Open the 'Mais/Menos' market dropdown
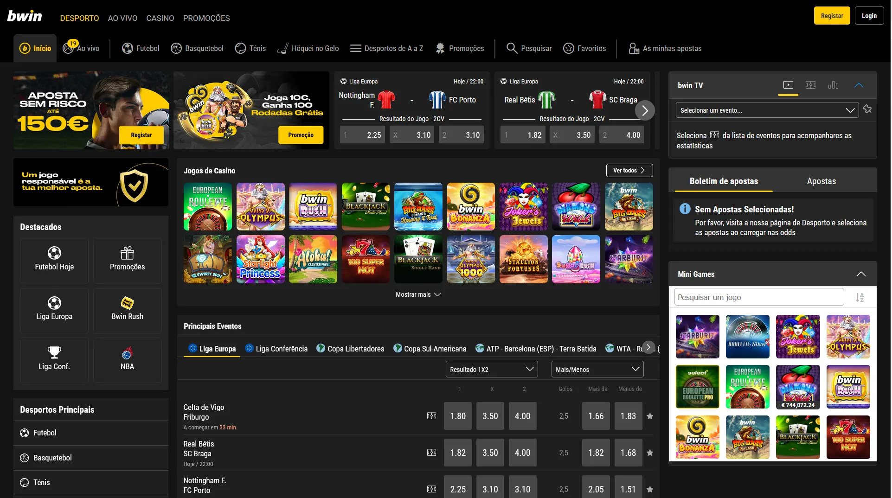The height and width of the screenshot is (498, 892). click(597, 370)
